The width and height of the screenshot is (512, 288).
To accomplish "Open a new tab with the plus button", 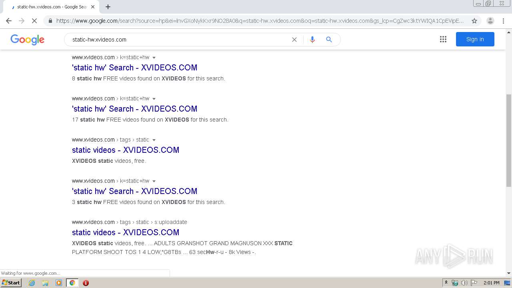I will 108,7.
